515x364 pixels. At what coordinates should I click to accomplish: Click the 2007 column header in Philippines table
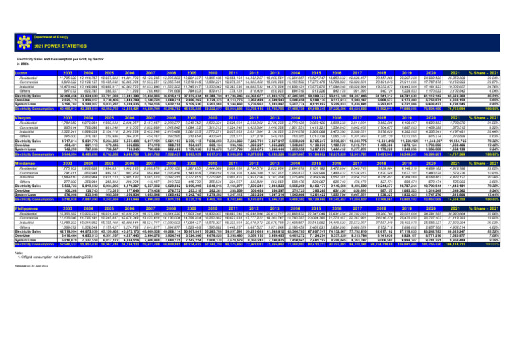150,208
